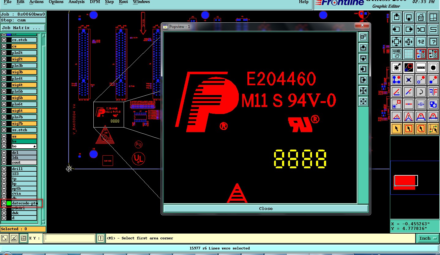
Task: Select the ruler measure tool
Action: tap(421, 67)
